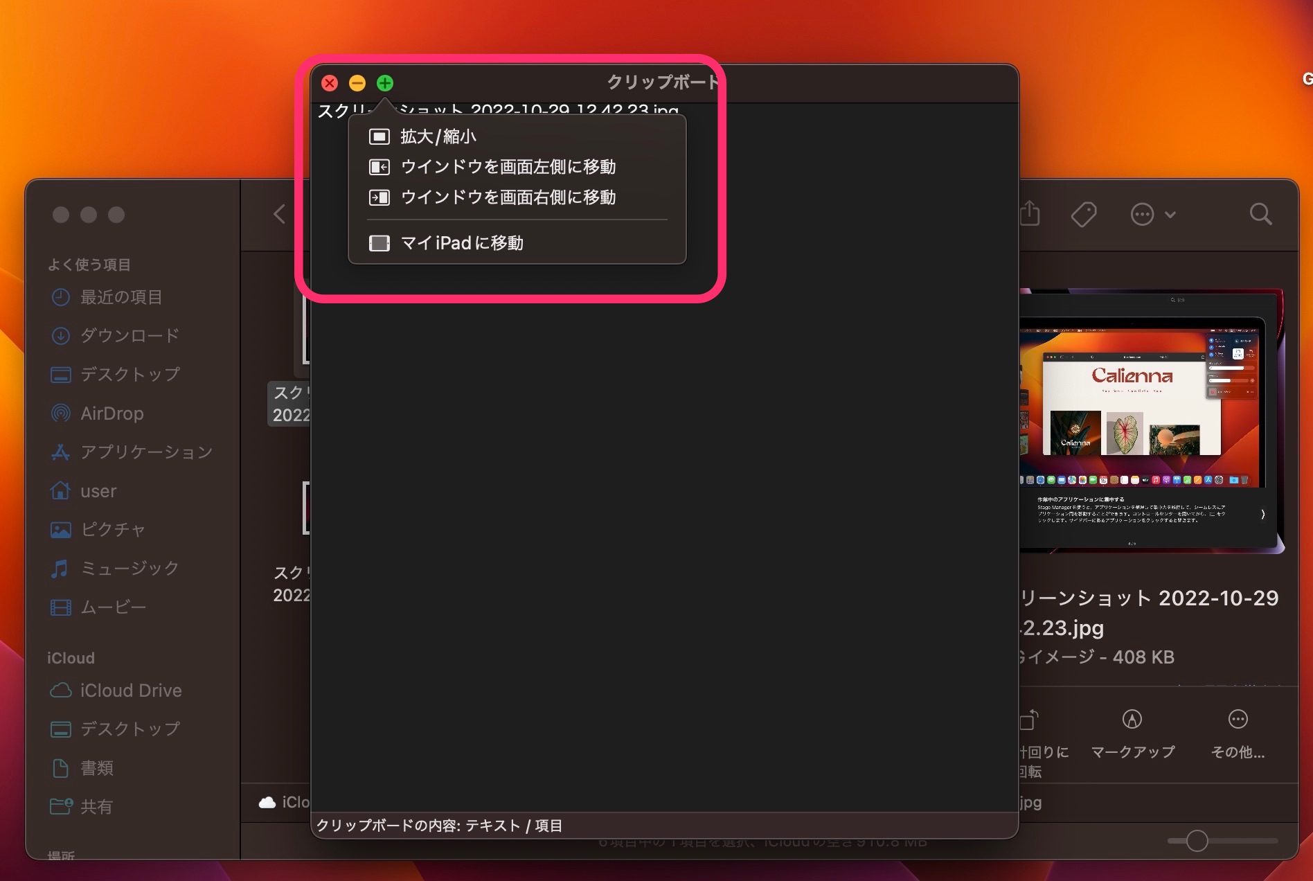Minimize the Clipboard window with yellow button
Viewport: 1313px width, 881px height.
pyautogui.click(x=357, y=83)
